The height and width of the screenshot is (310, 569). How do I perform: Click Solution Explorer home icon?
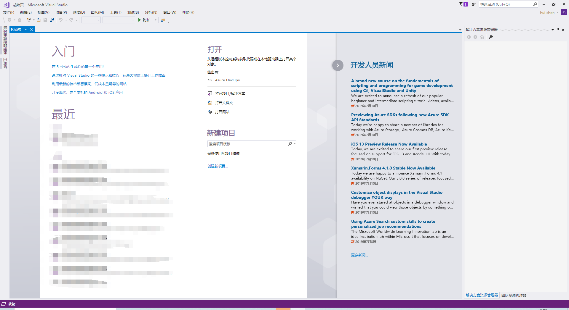482,37
